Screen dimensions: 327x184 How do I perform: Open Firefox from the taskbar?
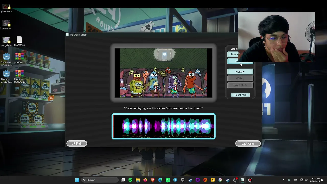pos(145,180)
